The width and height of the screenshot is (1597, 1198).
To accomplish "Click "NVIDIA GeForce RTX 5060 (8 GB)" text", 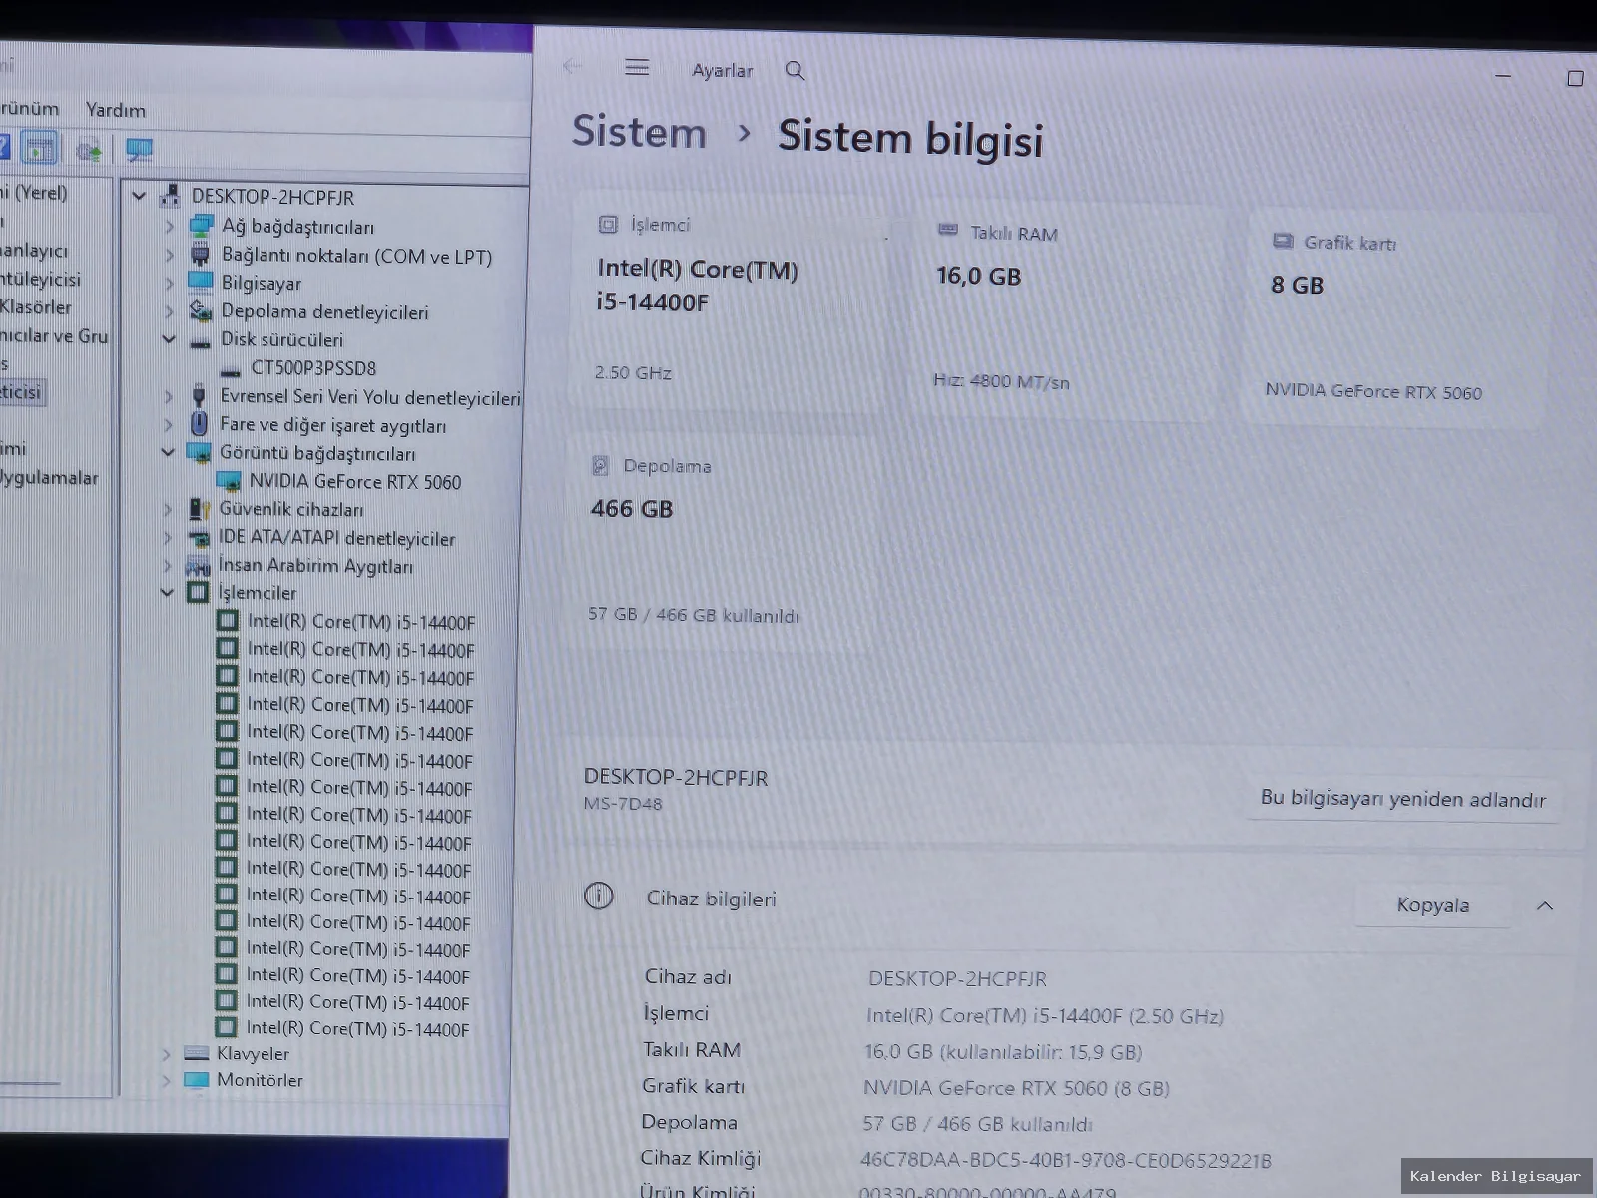I will (1016, 1088).
